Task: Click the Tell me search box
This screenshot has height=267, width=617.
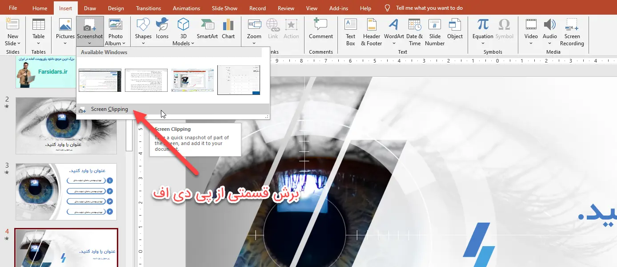Action: coord(429,8)
